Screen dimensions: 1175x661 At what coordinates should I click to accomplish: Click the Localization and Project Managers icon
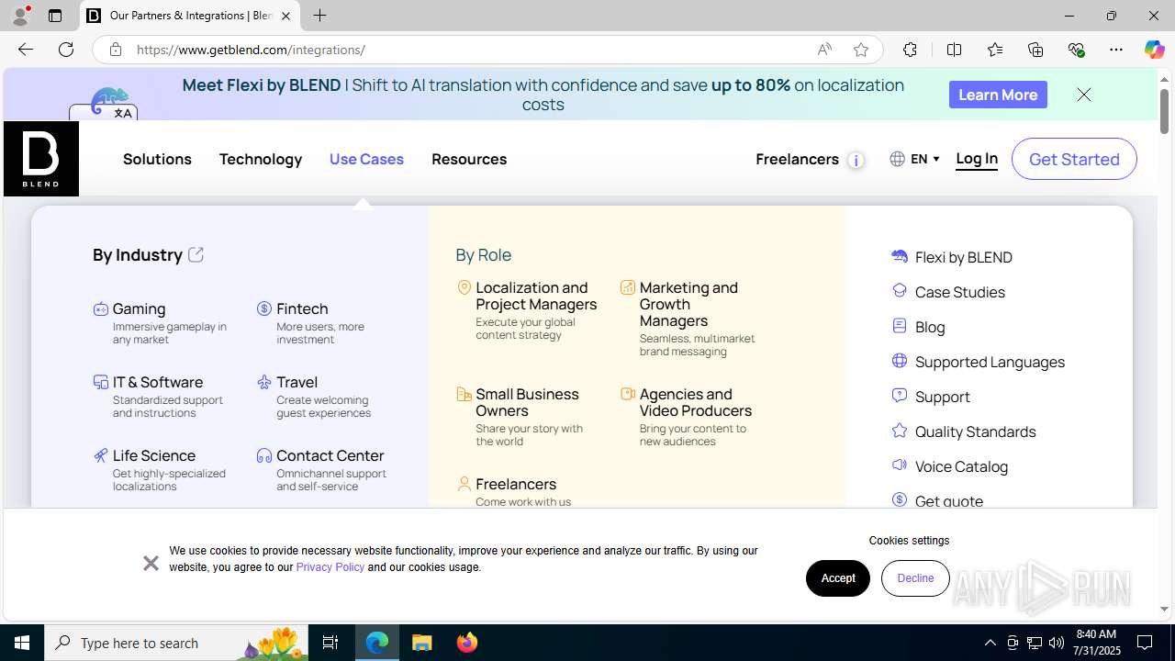click(464, 288)
